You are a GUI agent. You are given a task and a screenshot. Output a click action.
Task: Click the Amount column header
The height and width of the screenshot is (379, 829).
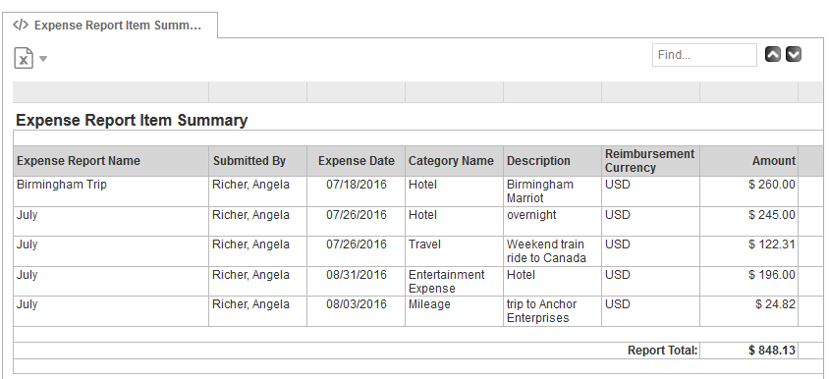click(773, 161)
